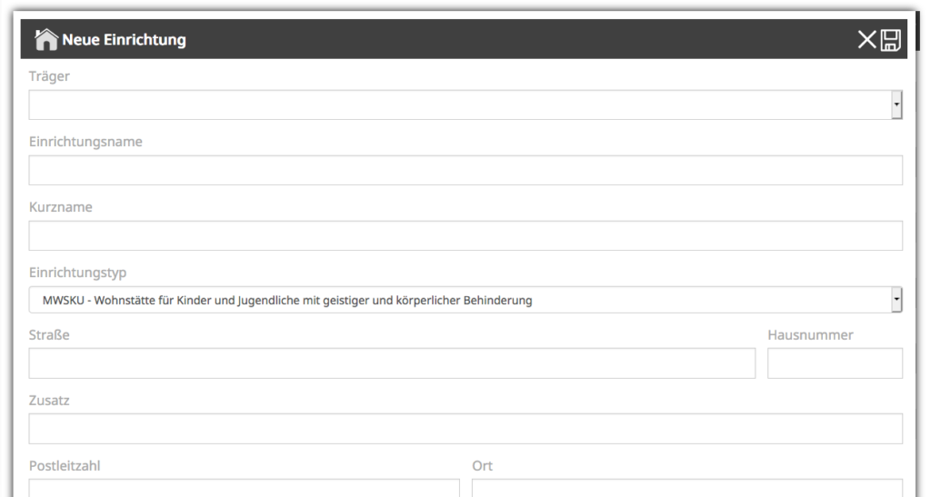
Task: Expand the Einrichtungstyp dropdown showing MWSKU
Action: [x=896, y=300]
